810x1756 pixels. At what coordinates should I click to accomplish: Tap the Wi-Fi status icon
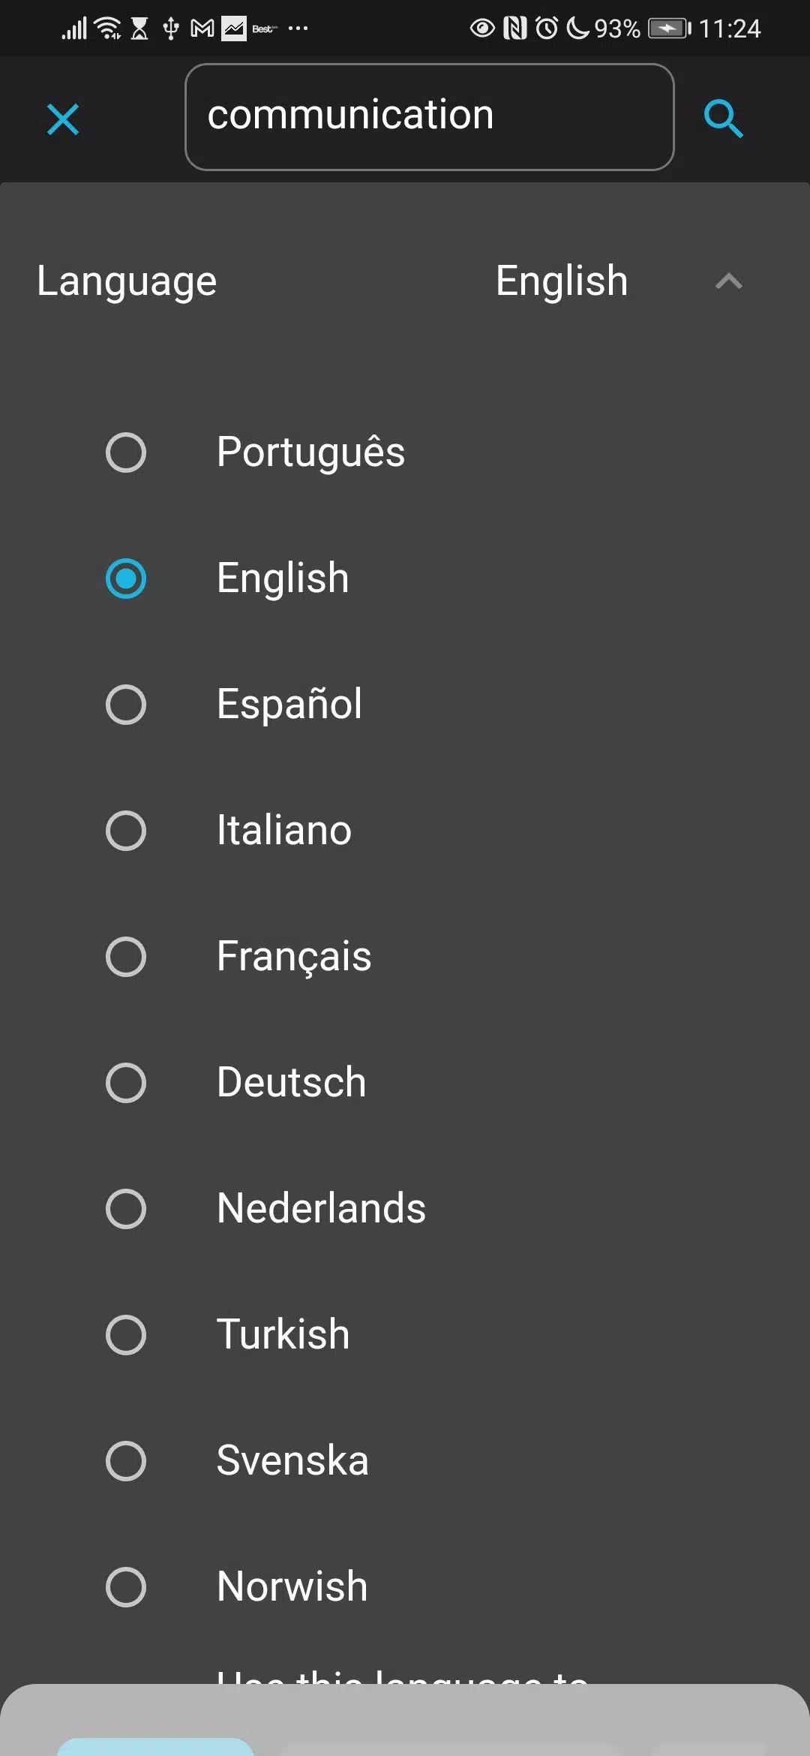(x=109, y=29)
